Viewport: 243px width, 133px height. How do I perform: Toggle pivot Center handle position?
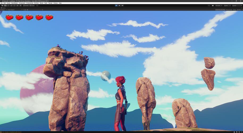[26, 5]
